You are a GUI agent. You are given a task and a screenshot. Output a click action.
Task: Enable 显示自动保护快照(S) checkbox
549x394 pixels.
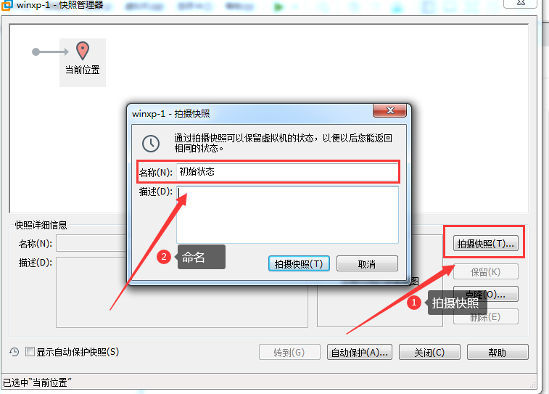[x=30, y=352]
